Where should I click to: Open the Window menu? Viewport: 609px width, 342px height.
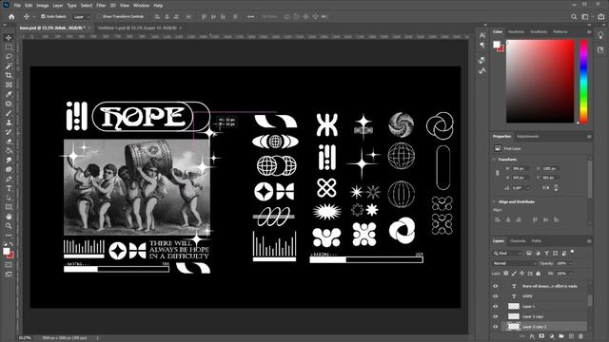[x=141, y=6]
